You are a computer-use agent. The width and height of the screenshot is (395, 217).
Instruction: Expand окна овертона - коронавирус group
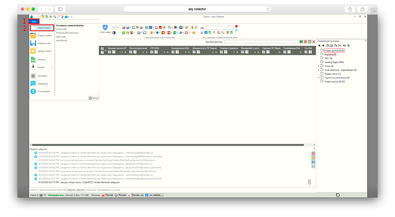[319, 70]
